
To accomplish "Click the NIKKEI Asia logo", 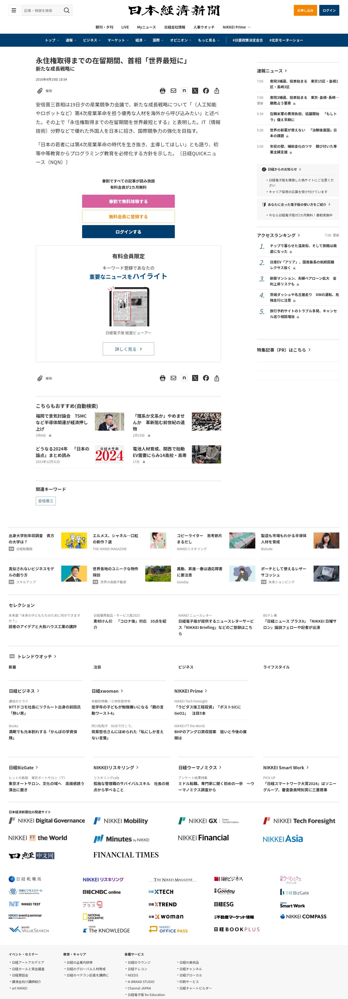I will [283, 839].
